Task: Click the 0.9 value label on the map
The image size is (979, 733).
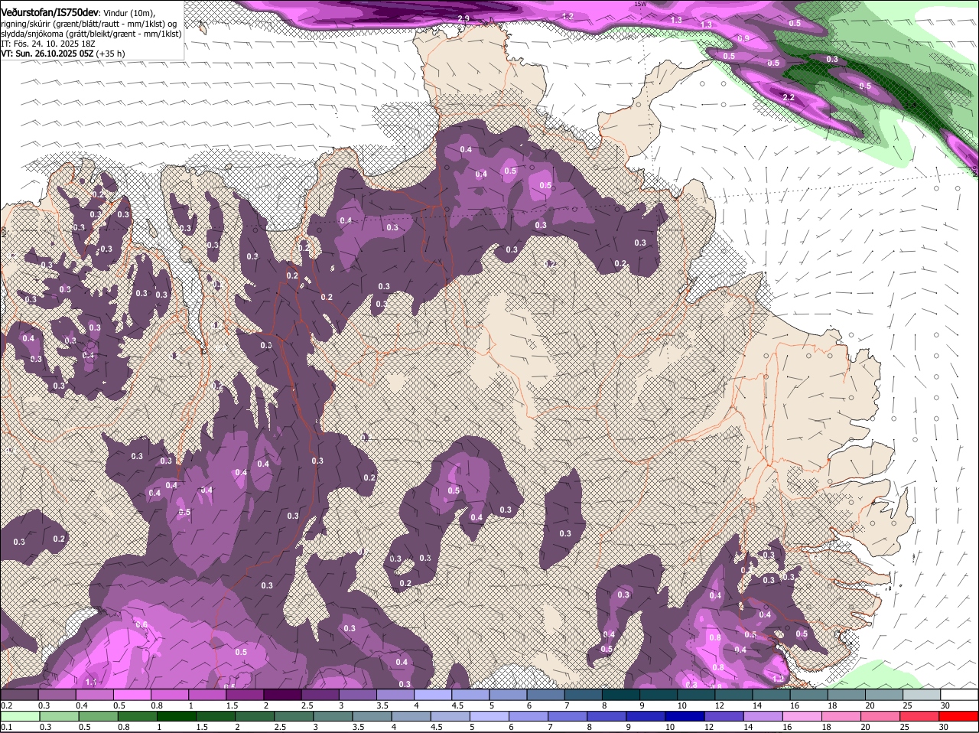Action: [x=743, y=38]
